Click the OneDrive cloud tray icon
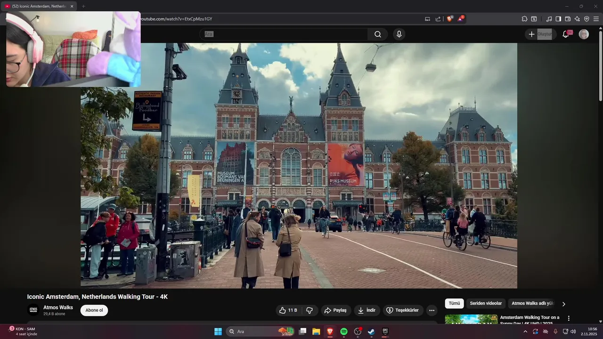Viewport: 603px width, 339px height. (546, 331)
